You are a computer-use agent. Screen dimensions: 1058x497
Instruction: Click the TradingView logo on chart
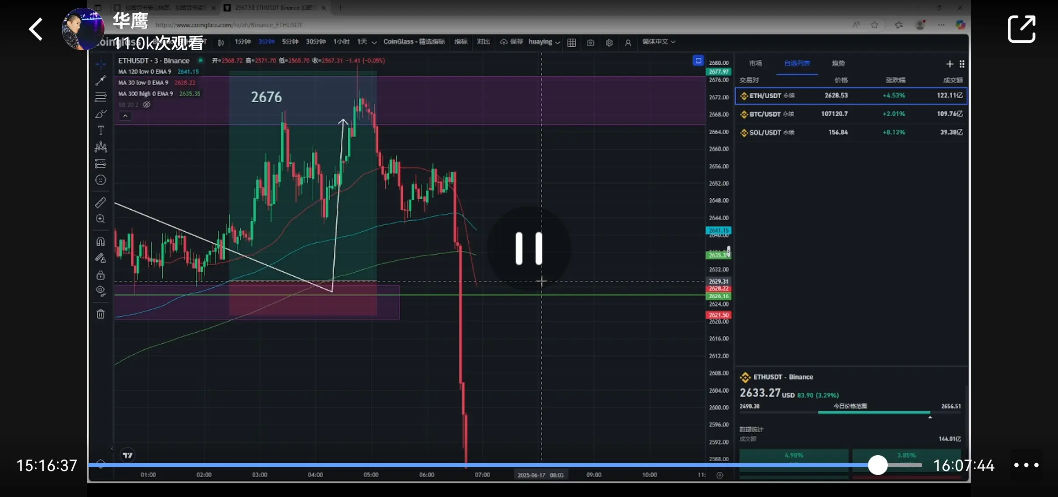(x=127, y=455)
